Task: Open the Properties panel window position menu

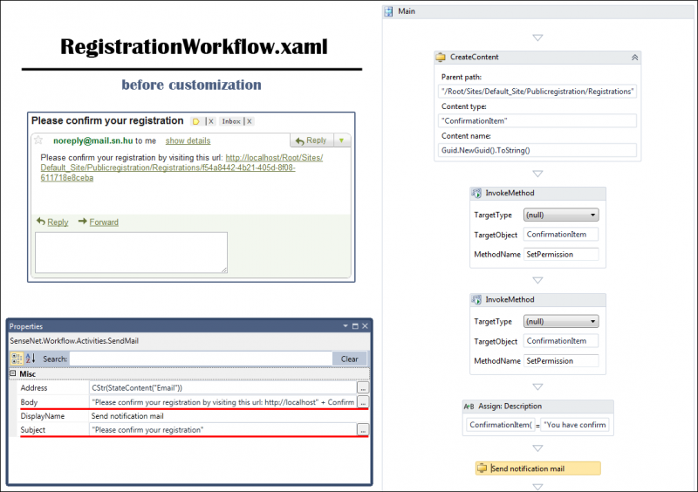Action: 346,326
